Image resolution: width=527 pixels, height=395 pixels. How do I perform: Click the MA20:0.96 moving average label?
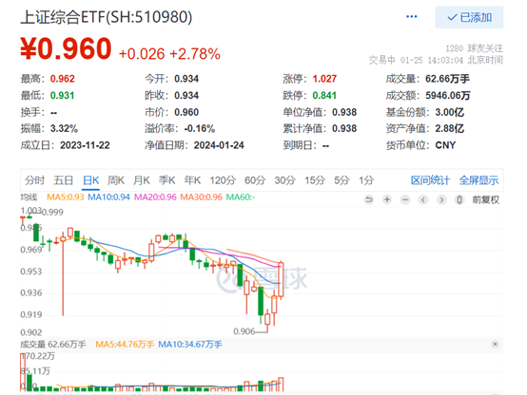coord(155,197)
